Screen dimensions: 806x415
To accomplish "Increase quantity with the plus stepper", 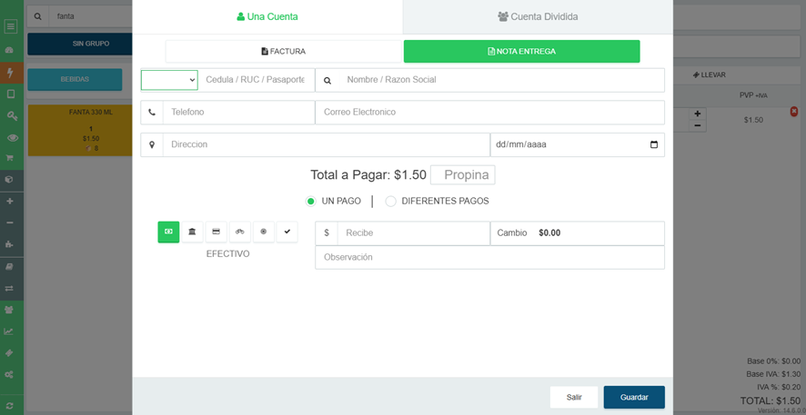I will coord(697,114).
